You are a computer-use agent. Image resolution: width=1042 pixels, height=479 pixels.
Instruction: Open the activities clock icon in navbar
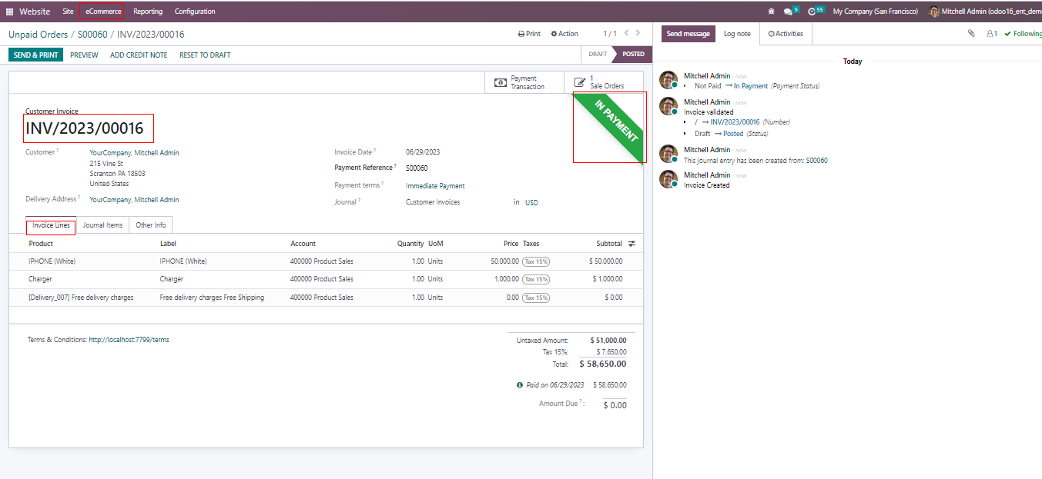click(812, 12)
